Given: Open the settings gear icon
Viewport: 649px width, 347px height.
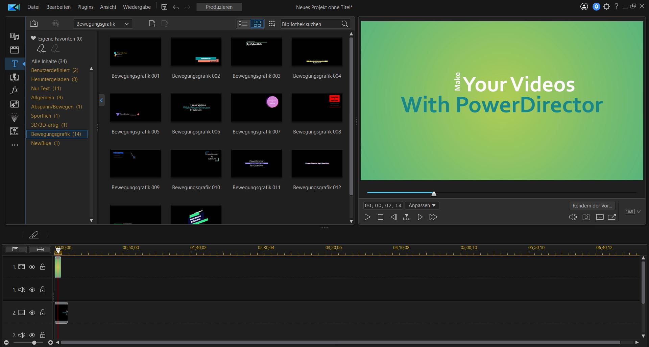Looking at the screenshot, I should (607, 7).
